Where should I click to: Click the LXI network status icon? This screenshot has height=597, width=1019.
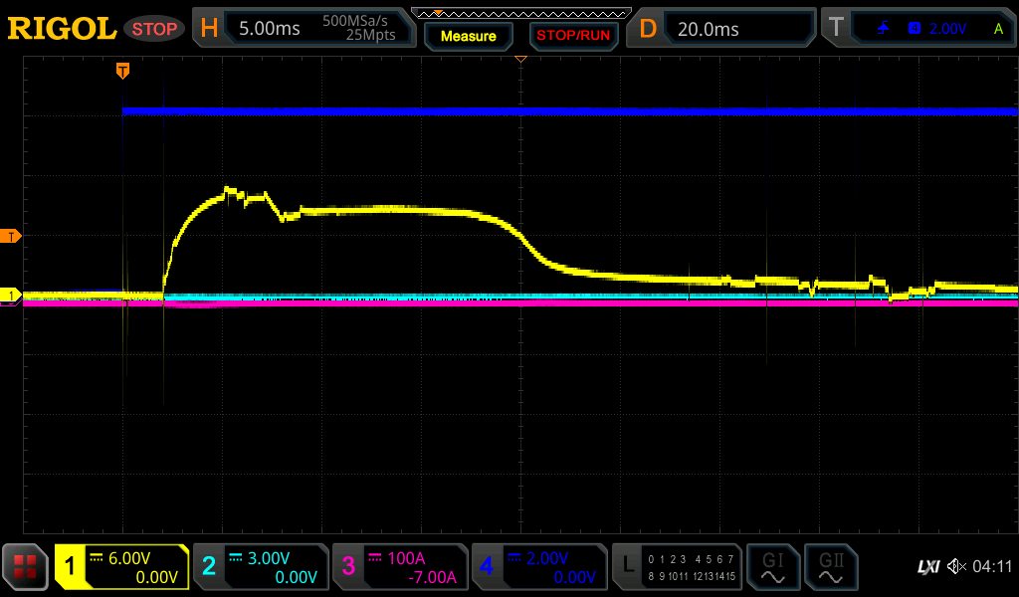click(927, 567)
